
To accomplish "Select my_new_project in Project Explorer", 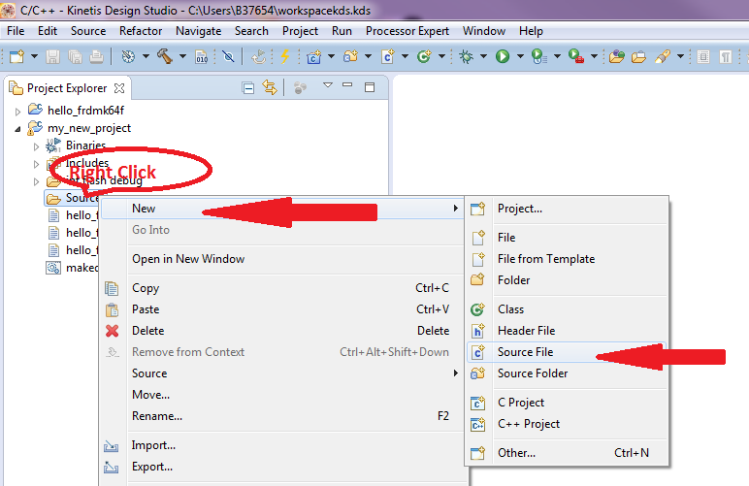I will (89, 128).
